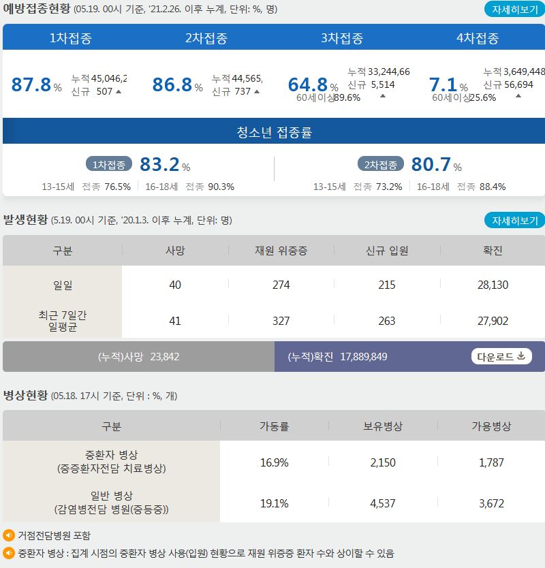Click the '(누적)사망 23,842' gray bar
545x568 pixels.
[x=138, y=356]
